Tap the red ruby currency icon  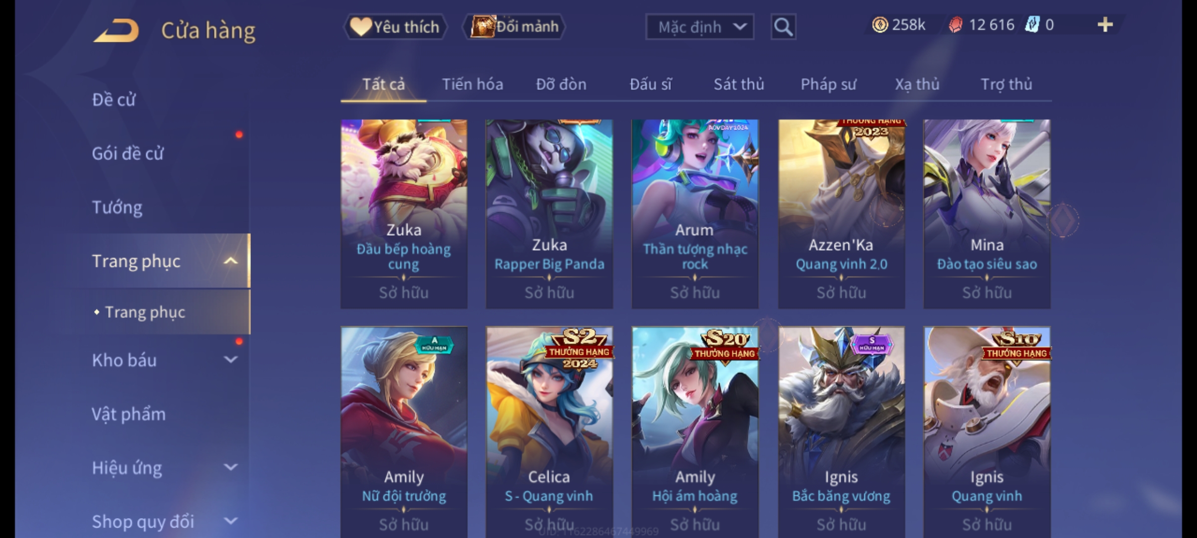(956, 25)
